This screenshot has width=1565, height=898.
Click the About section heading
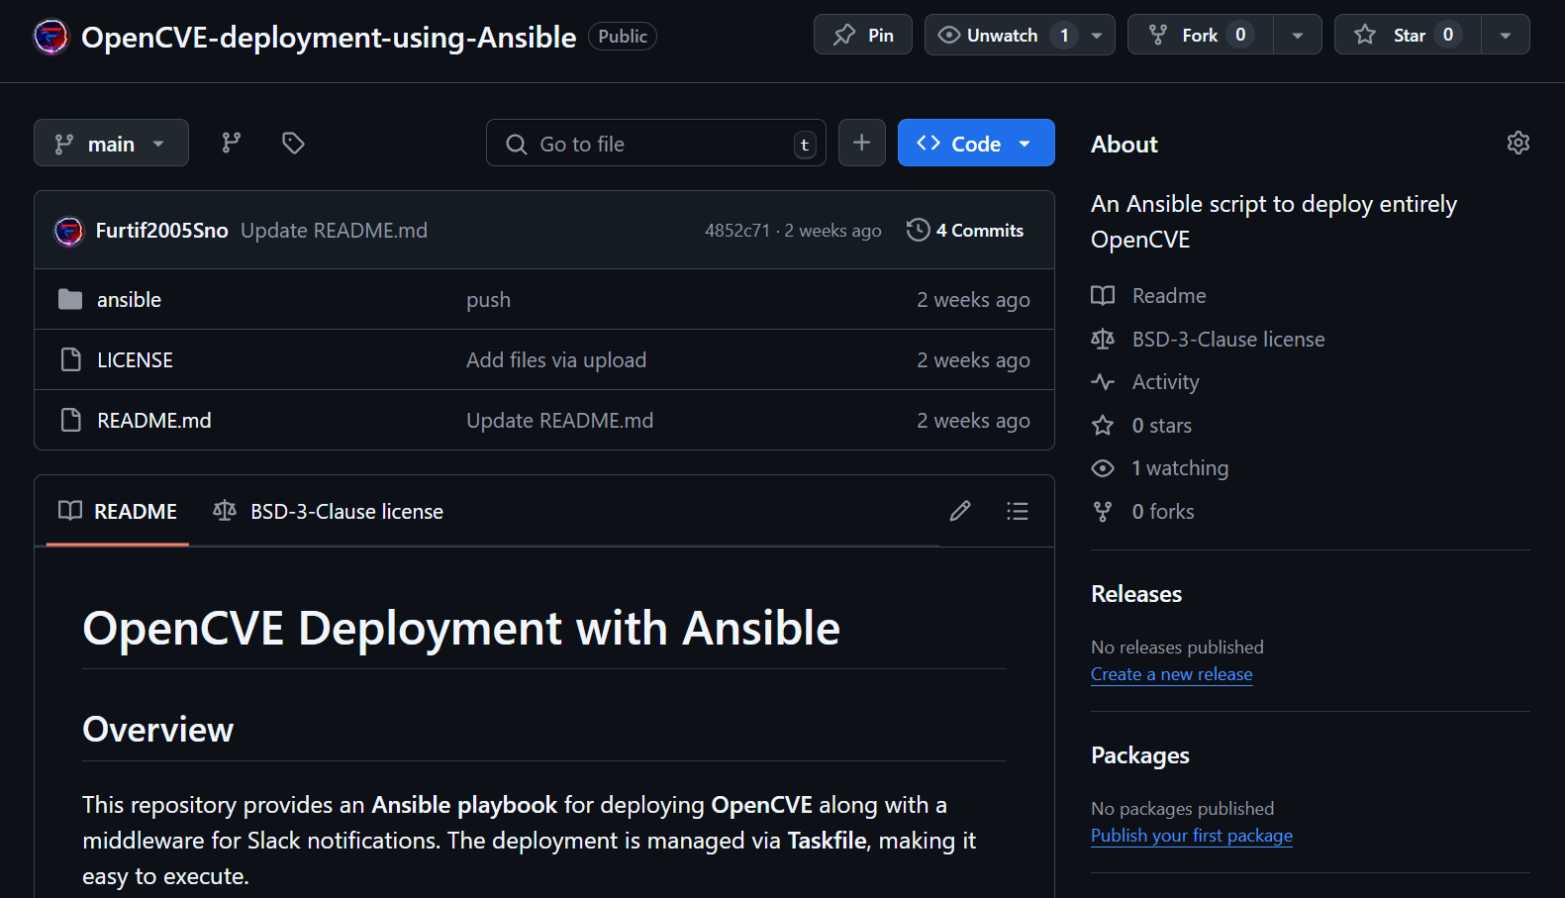pos(1125,145)
